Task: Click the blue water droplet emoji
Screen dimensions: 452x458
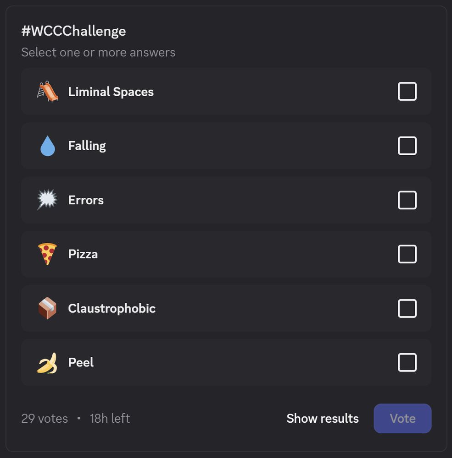Action: [x=47, y=146]
